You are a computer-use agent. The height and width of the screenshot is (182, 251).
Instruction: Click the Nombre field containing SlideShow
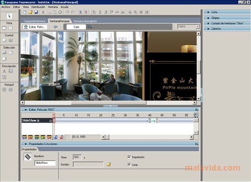(45, 163)
